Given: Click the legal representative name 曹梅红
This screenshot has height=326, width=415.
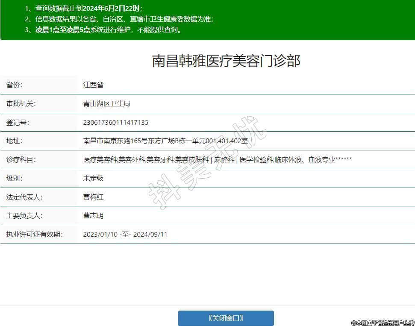Looking at the screenshot, I should 93,197.
